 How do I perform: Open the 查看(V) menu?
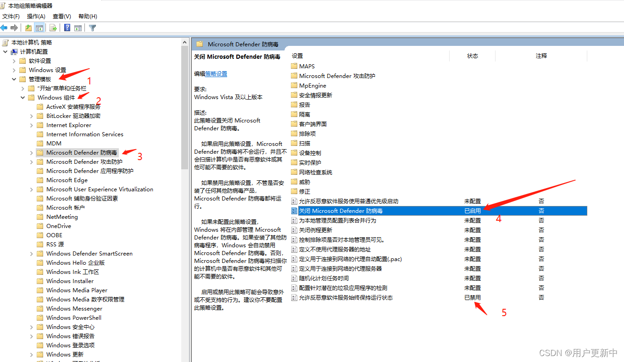coord(62,16)
